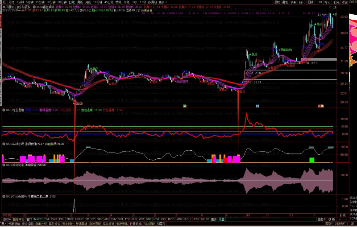The image size is (357, 227).
Task: Click 模板 template button
Action: pyautogui.click(x=332, y=219)
